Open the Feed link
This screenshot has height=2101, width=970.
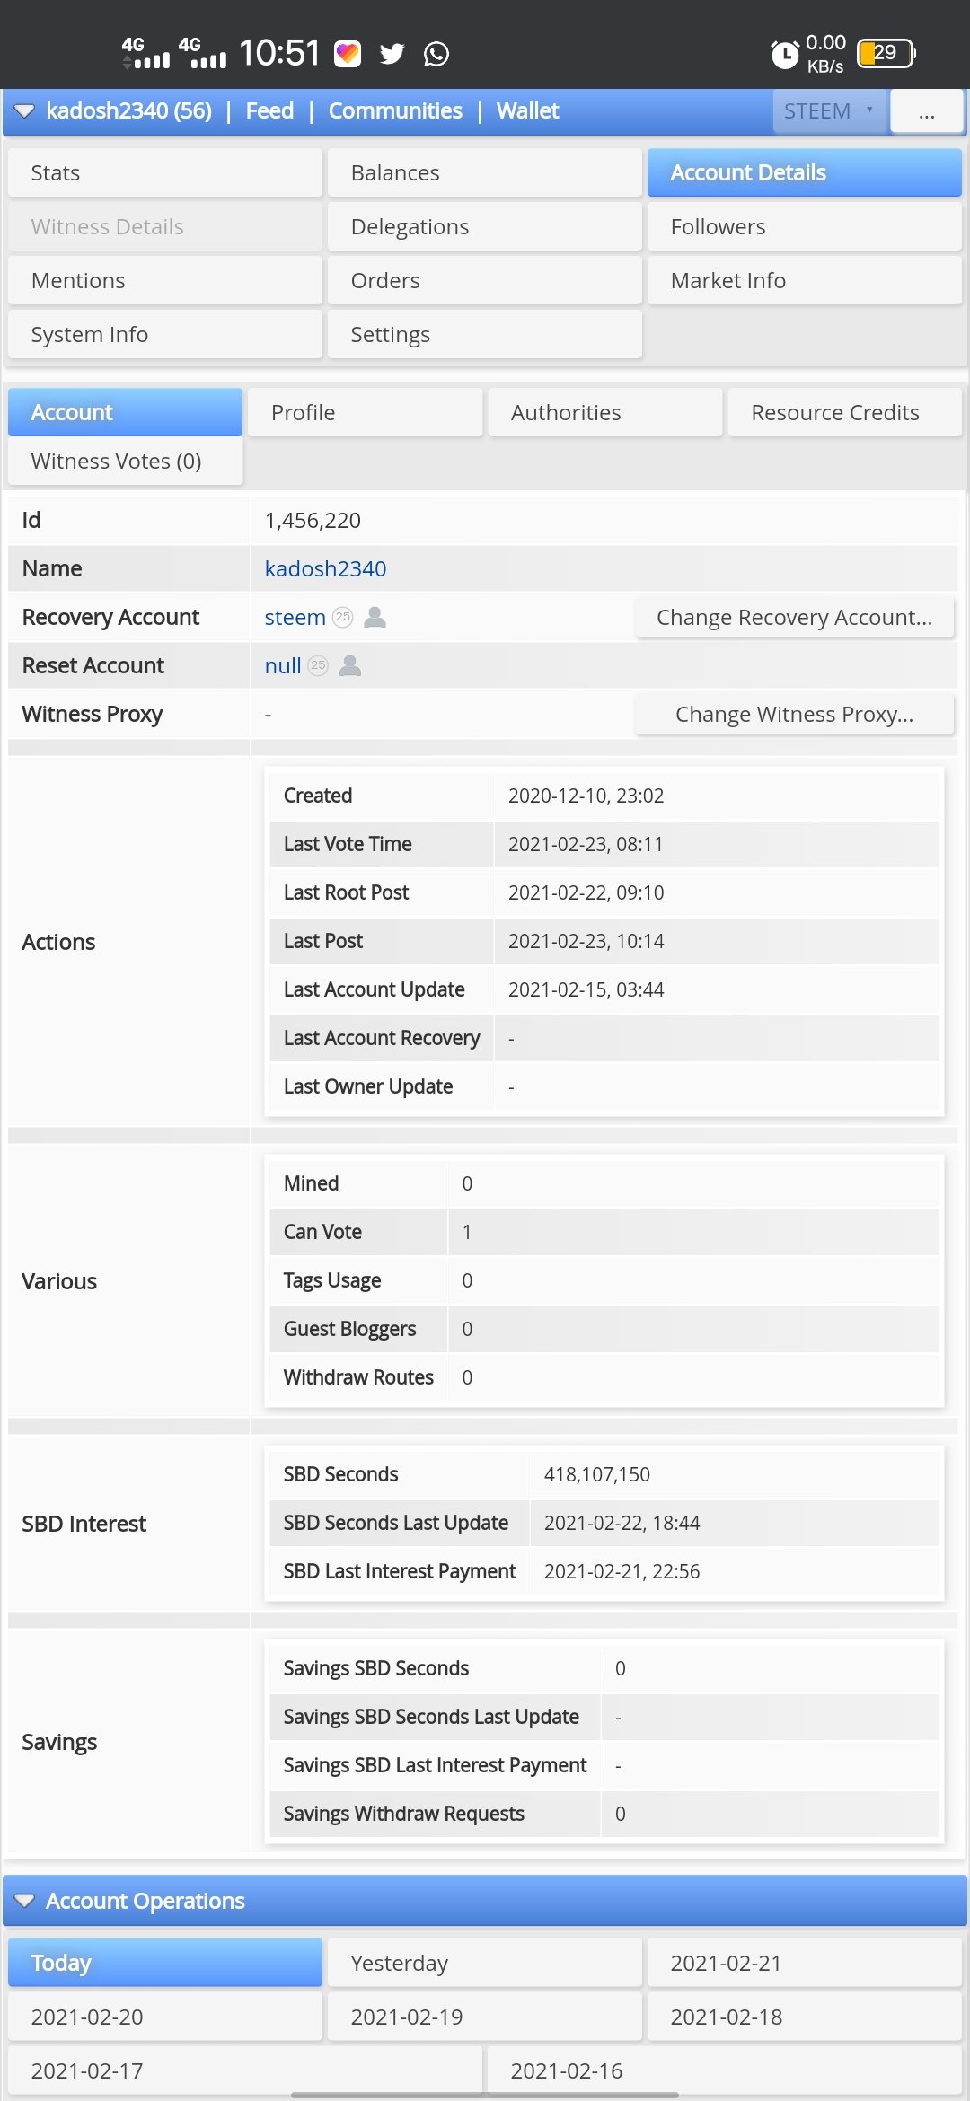pyautogui.click(x=269, y=110)
